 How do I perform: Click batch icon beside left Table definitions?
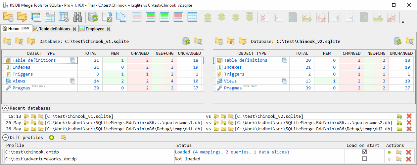tap(73, 60)
